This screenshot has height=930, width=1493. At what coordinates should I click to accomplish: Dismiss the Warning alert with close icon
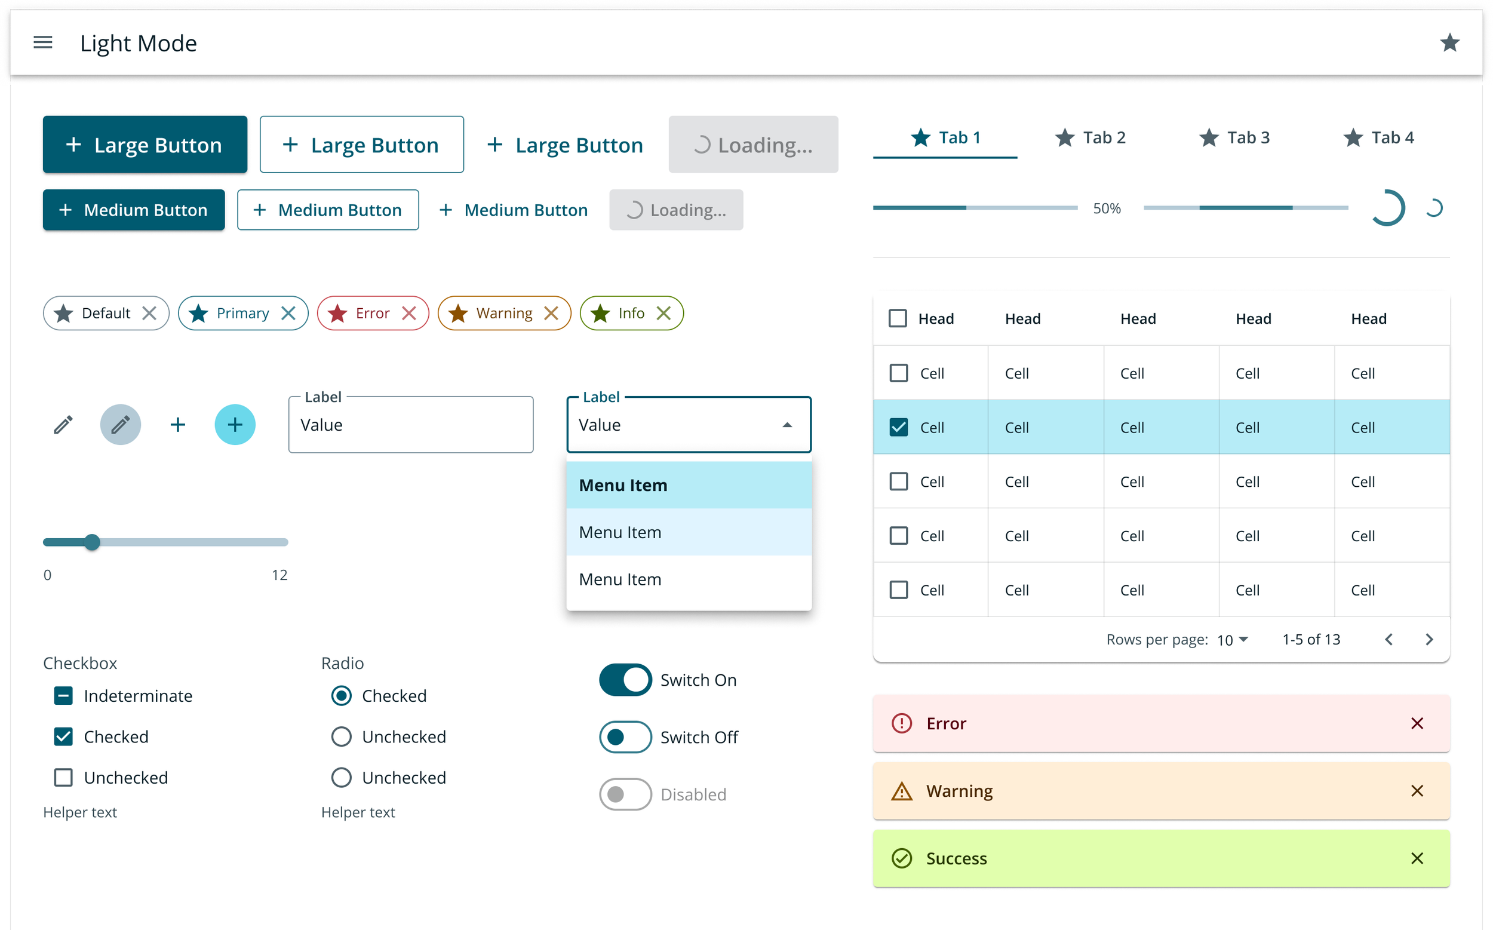tap(1417, 790)
